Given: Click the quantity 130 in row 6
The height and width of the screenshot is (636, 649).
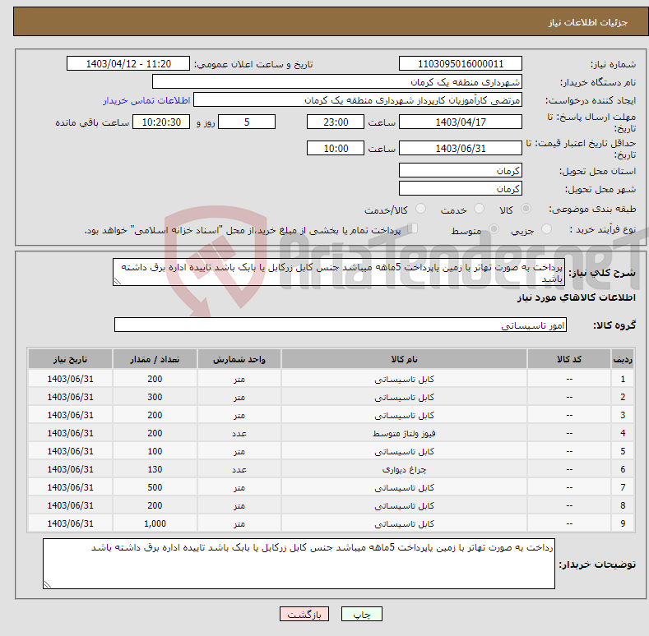Looking at the screenshot, I should (x=155, y=469).
